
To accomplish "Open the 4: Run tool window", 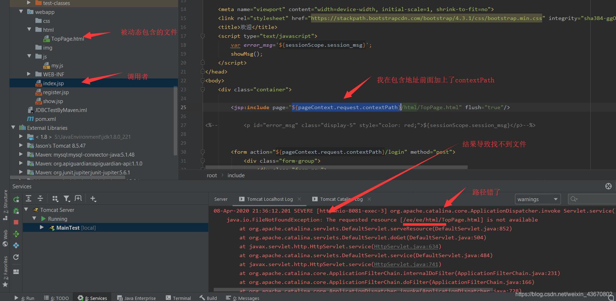I will (x=24, y=298).
